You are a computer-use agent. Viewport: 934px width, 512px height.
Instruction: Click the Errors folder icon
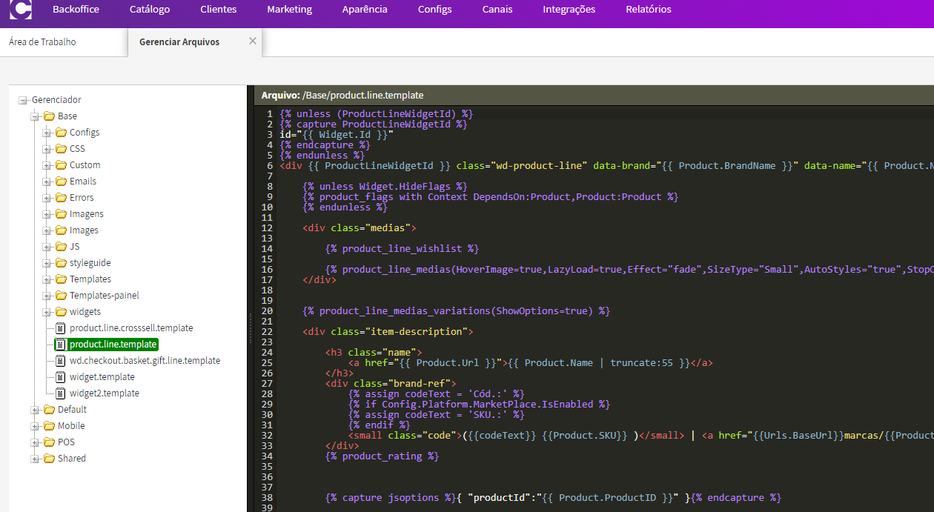61,198
